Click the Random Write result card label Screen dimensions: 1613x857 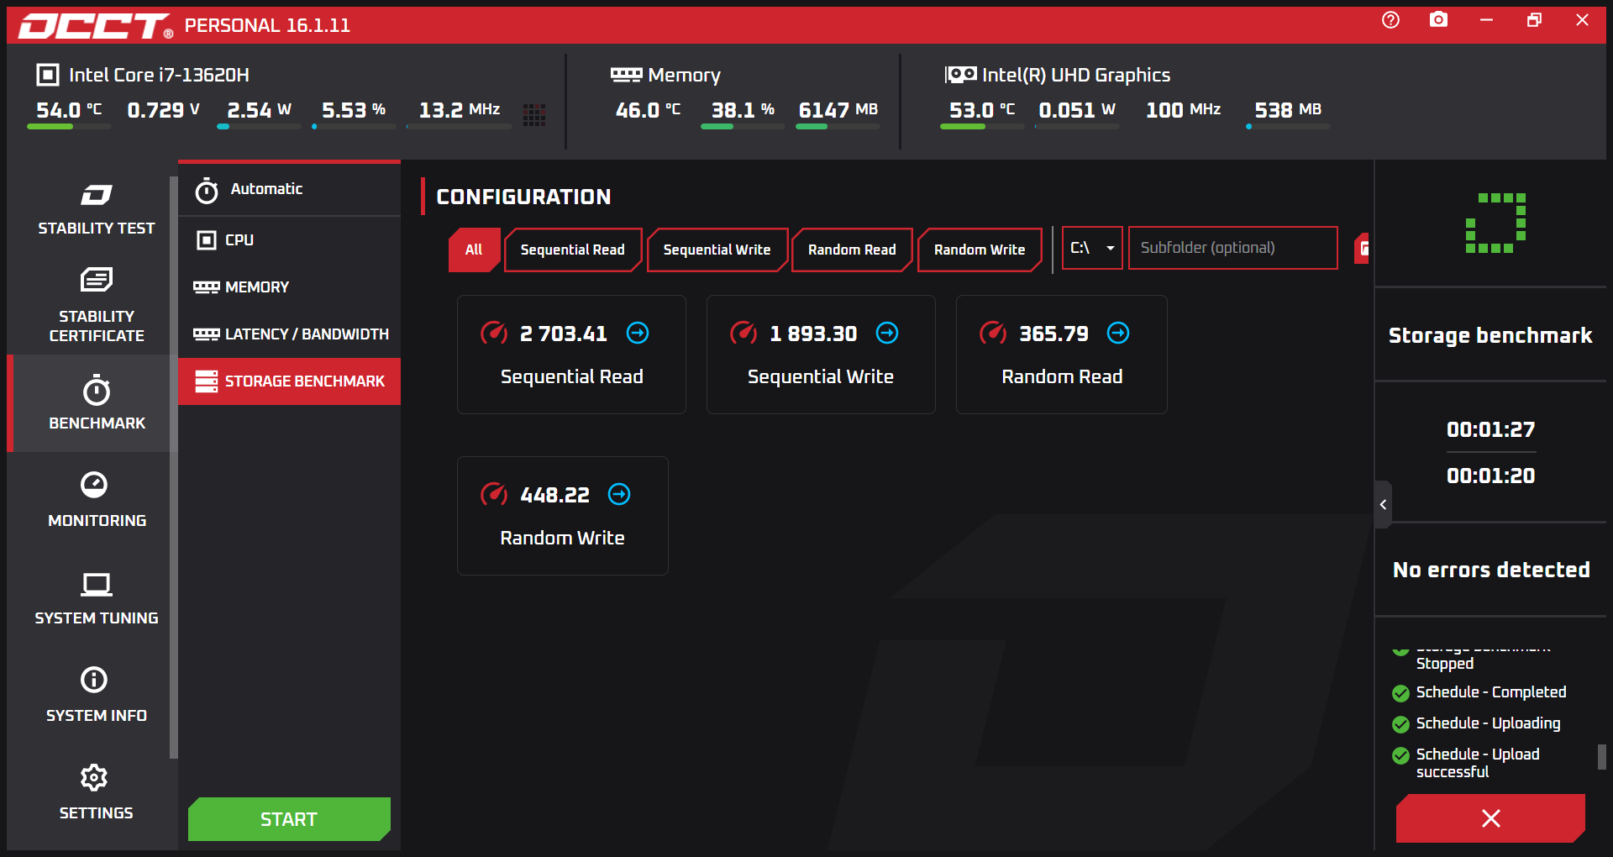pyautogui.click(x=562, y=539)
